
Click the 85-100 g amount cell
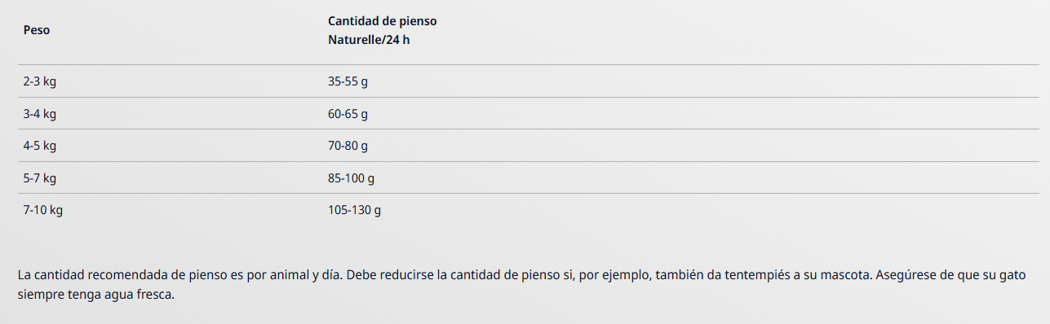click(351, 178)
